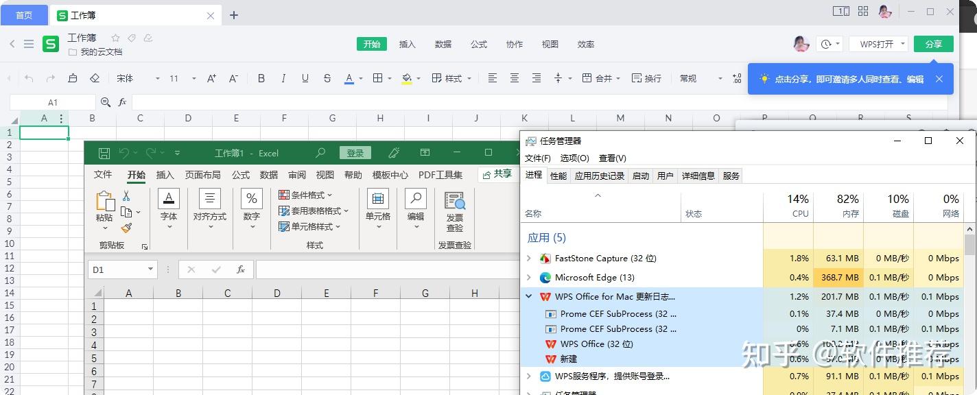Click the Format Painter brush in Excel ribbon

tap(126, 228)
